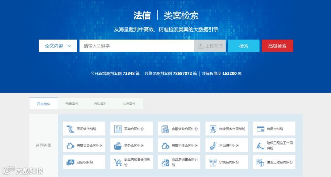Open the 房屋买卖合同纠纷 text link
The image size is (331, 177).
(89, 145)
